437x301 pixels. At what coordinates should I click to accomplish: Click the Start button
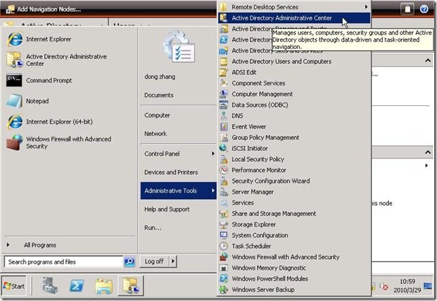click(x=14, y=286)
